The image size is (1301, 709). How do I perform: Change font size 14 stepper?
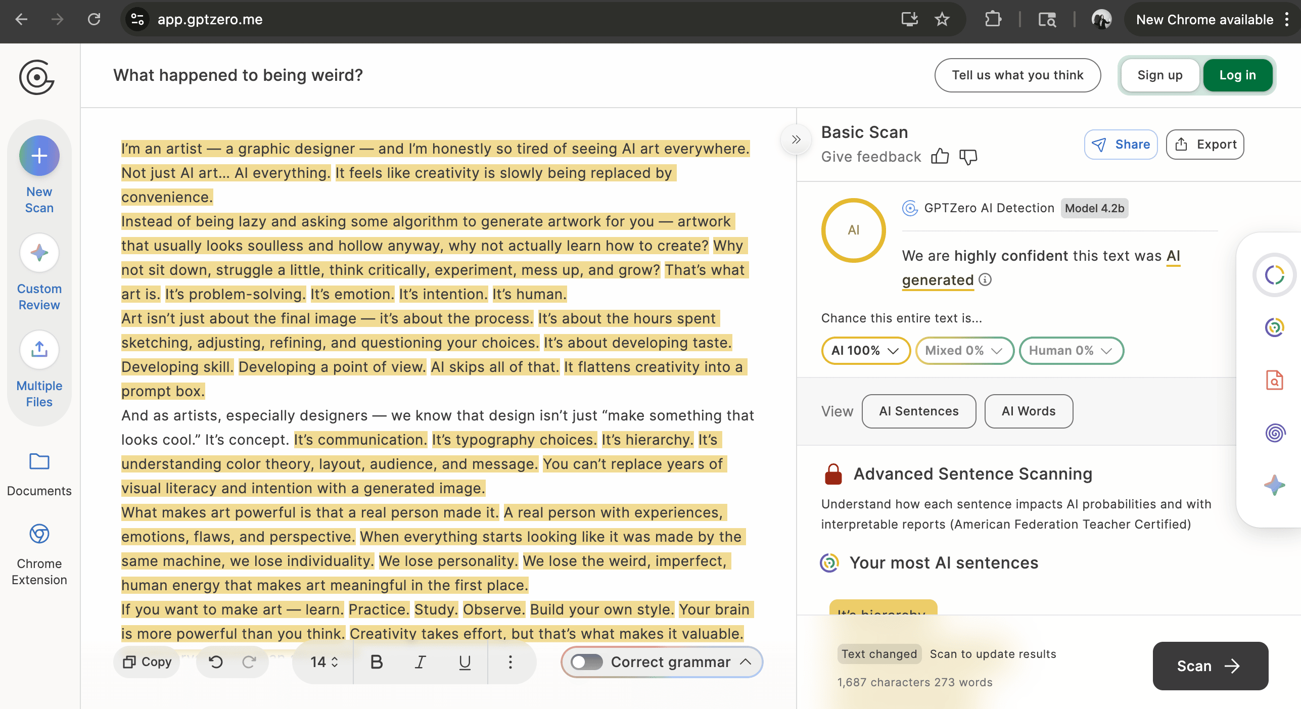pos(324,662)
